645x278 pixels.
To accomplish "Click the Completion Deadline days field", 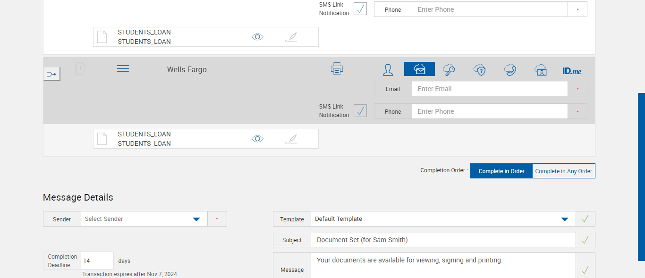I will click(x=97, y=261).
